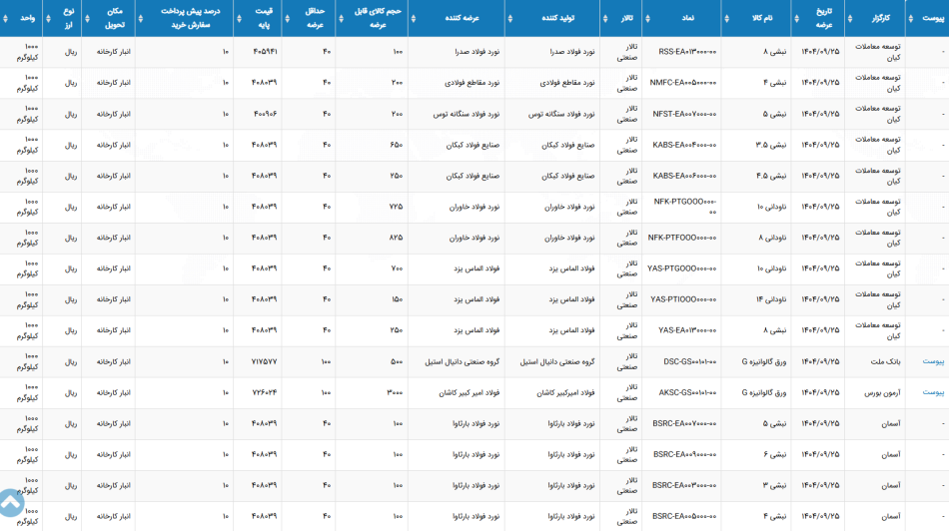Select the NMFC-EA symbol cell
Screen dimensions: 949x531
tap(682, 83)
